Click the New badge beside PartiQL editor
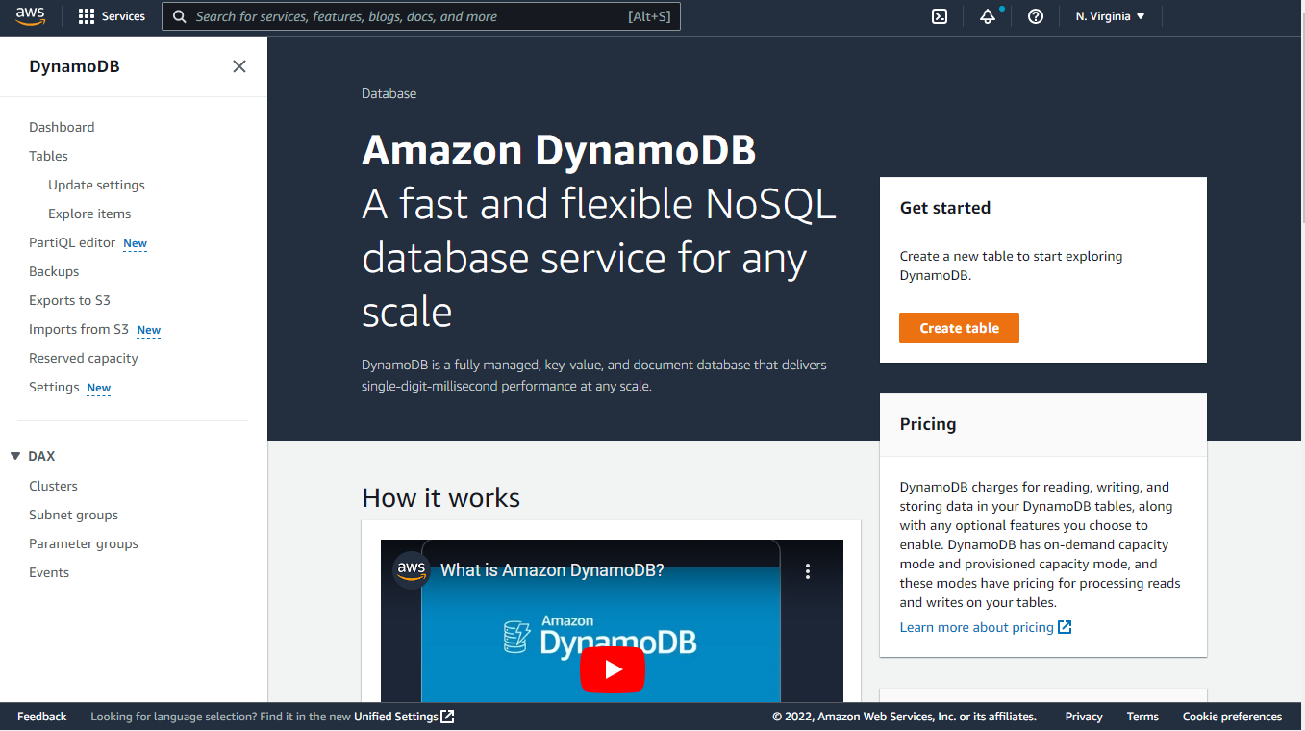Image resolution: width=1305 pixels, height=731 pixels. pos(136,243)
